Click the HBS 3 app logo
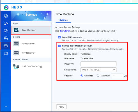The image size is (138, 112). pos(6,7)
